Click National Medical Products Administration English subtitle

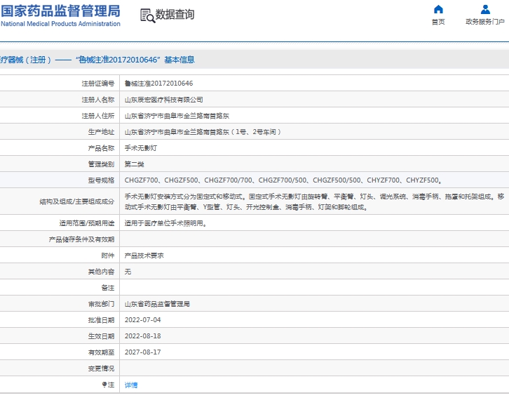(x=60, y=24)
